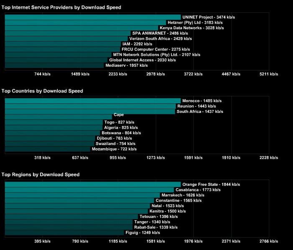The height and width of the screenshot is (250, 293).
Task: Click Marrakech - 1626 kb/s label
Action: pos(183,195)
